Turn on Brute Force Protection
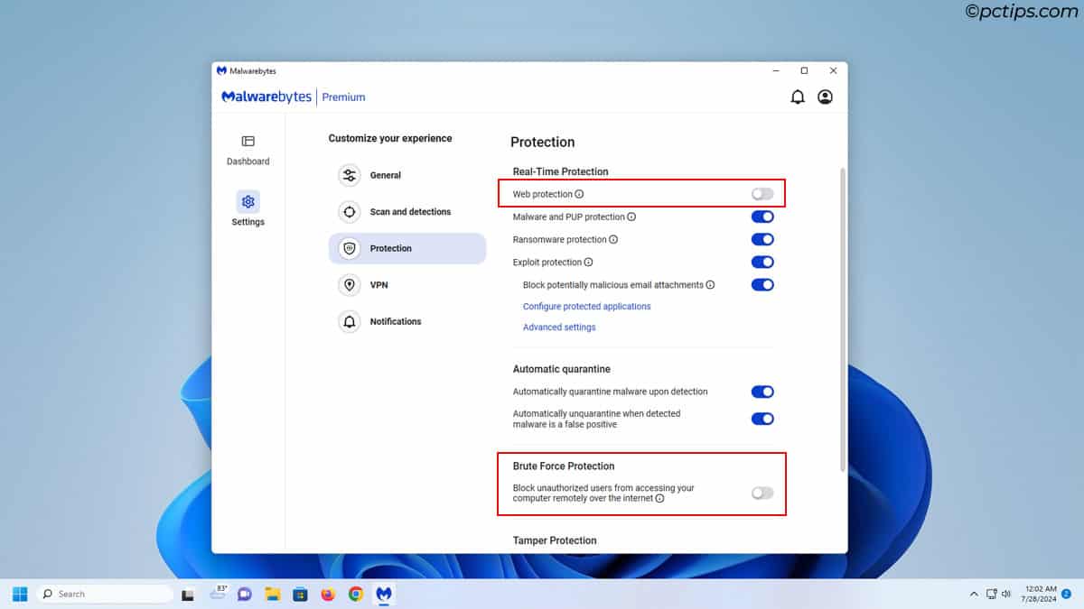This screenshot has height=609, width=1084. [762, 493]
